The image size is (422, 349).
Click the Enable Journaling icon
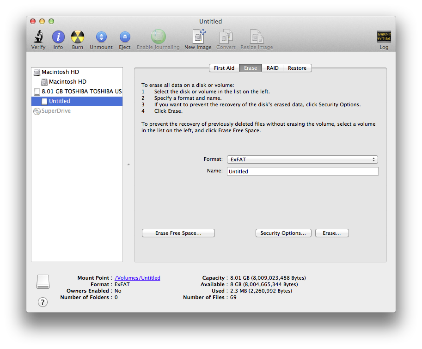point(158,37)
